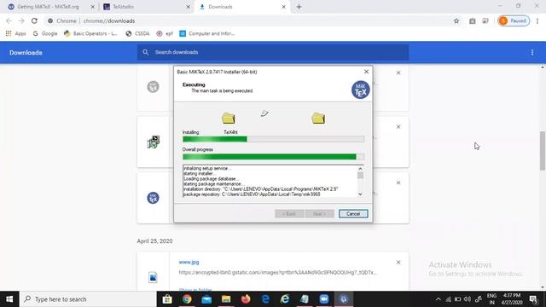Select the Downloads browser tab

pyautogui.click(x=242, y=7)
